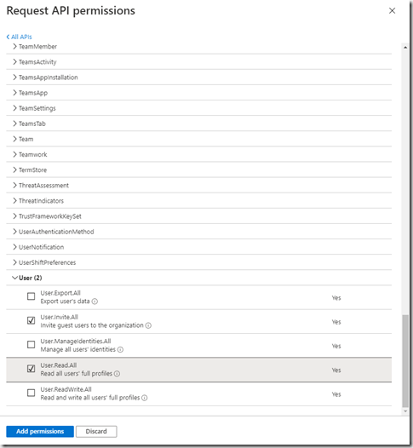Click the scrollbar up arrow
Image resolution: width=413 pixels, height=448 pixels.
[405, 48]
